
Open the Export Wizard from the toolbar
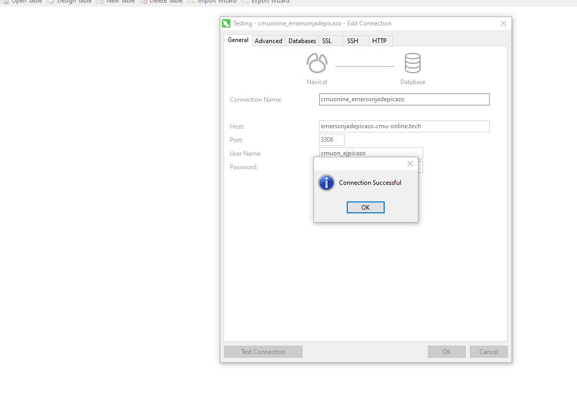click(x=245, y=2)
